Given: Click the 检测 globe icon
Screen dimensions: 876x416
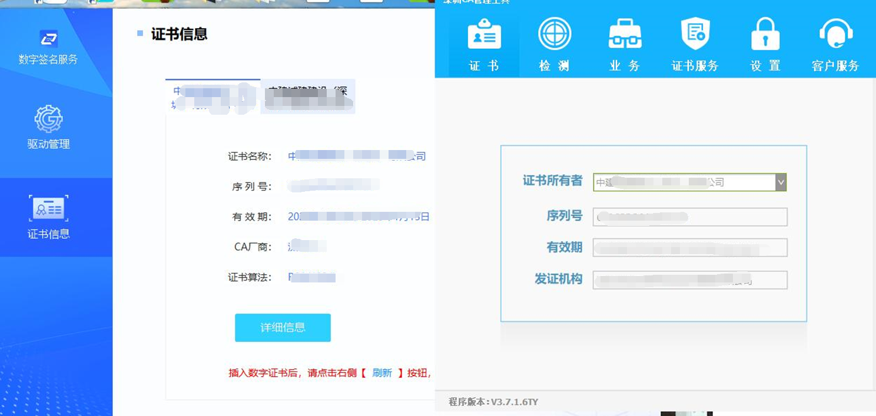Looking at the screenshot, I should click(x=555, y=35).
